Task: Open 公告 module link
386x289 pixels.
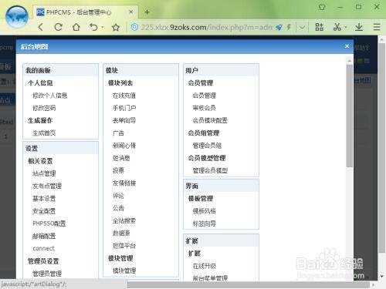Action: click(x=118, y=208)
